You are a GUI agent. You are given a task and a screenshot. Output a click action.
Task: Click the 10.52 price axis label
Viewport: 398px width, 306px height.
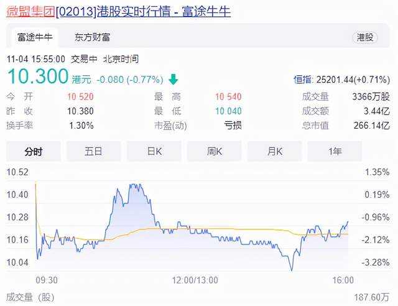17,172
